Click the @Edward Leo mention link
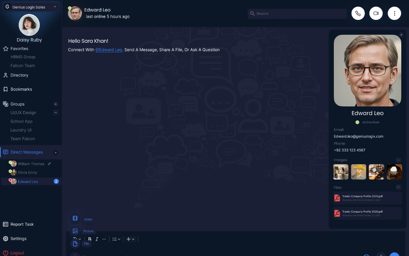409x256 pixels. (109, 49)
